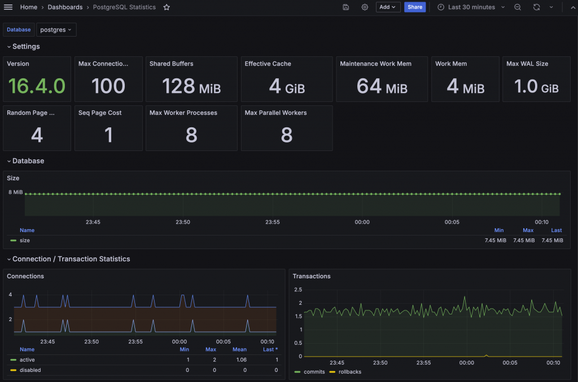This screenshot has width=578, height=382.
Task: Click the clock icon in time picker
Action: [x=441, y=7]
